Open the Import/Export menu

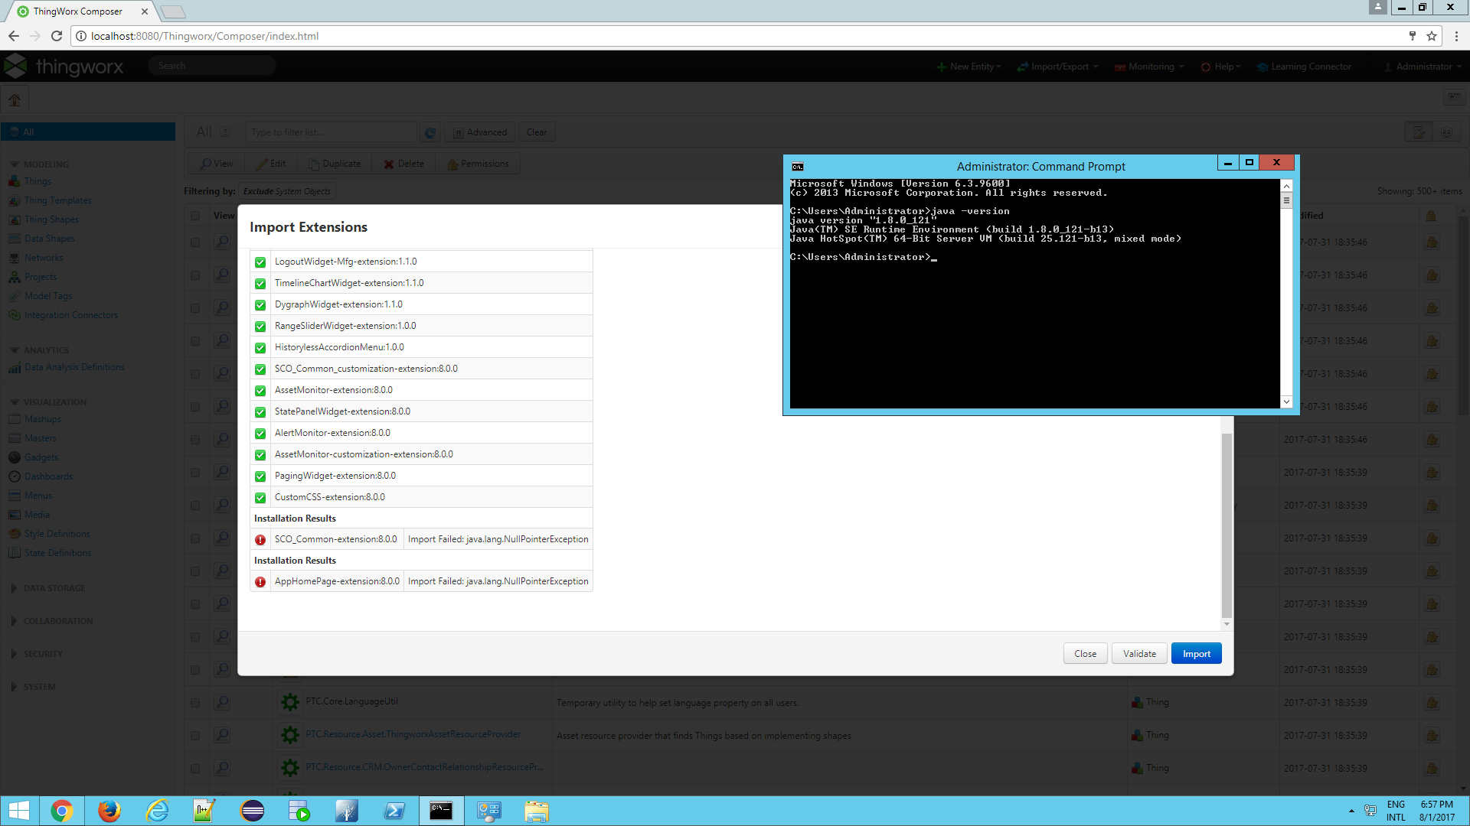[1058, 67]
